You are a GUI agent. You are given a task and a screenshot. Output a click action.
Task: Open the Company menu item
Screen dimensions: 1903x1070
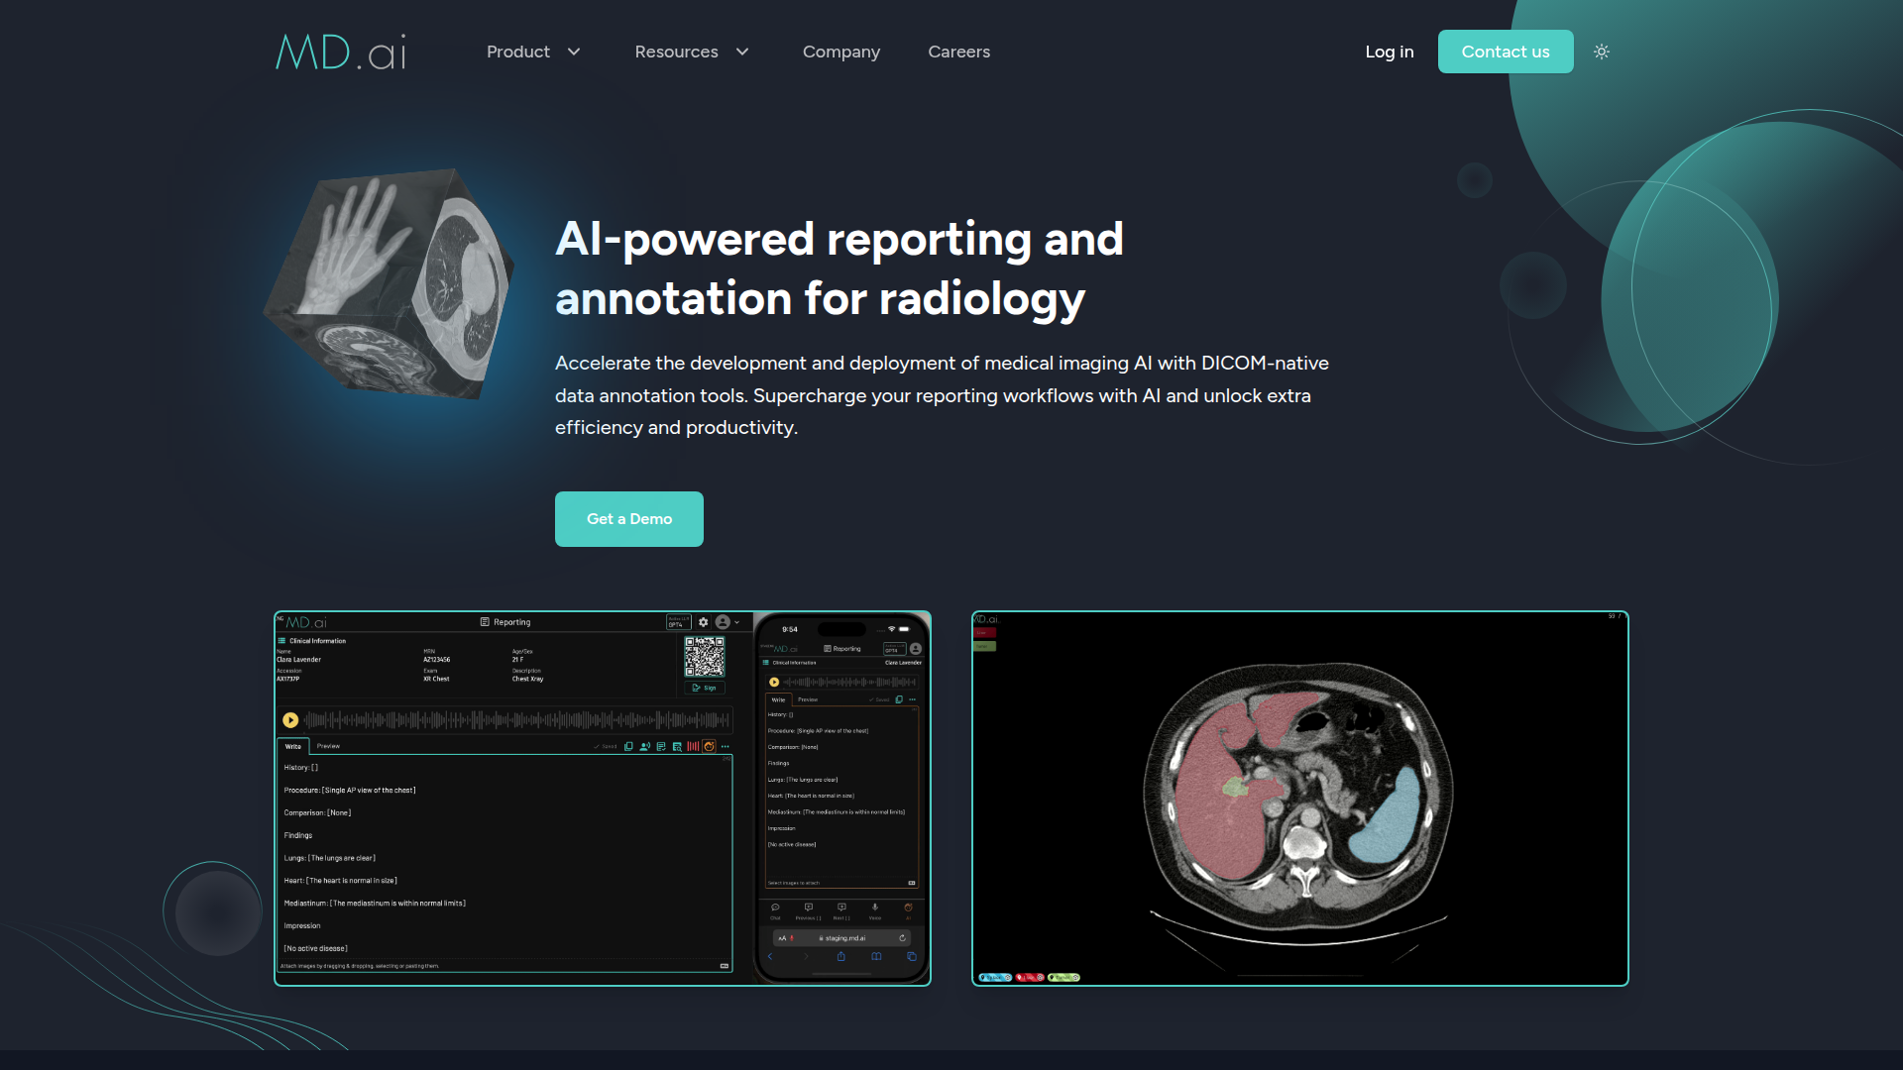[x=841, y=52]
